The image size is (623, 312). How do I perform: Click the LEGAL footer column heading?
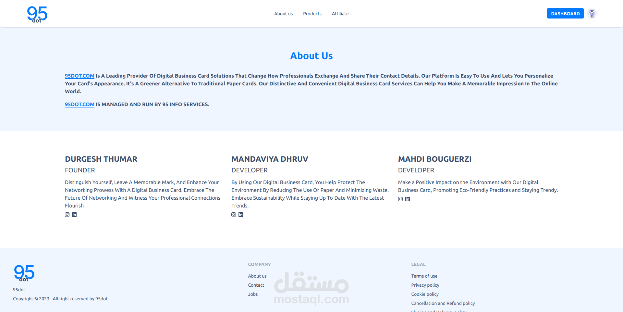point(418,264)
